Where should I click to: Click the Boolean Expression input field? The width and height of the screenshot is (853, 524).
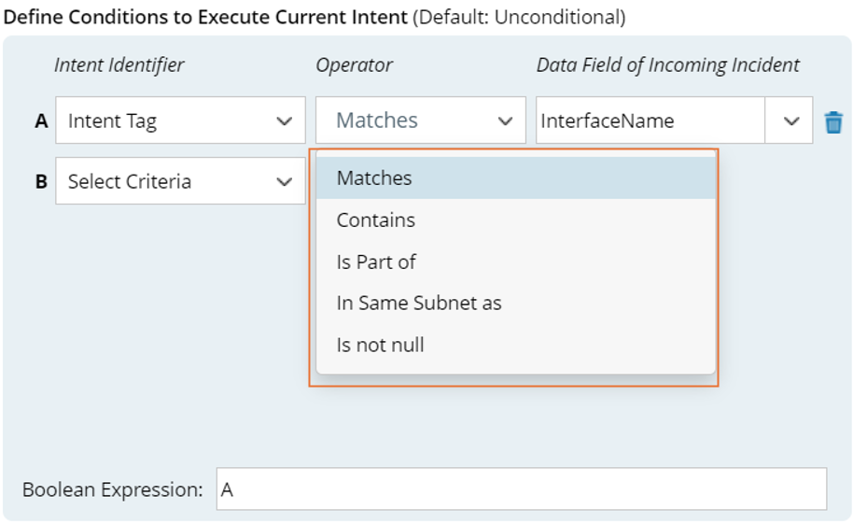click(x=521, y=489)
